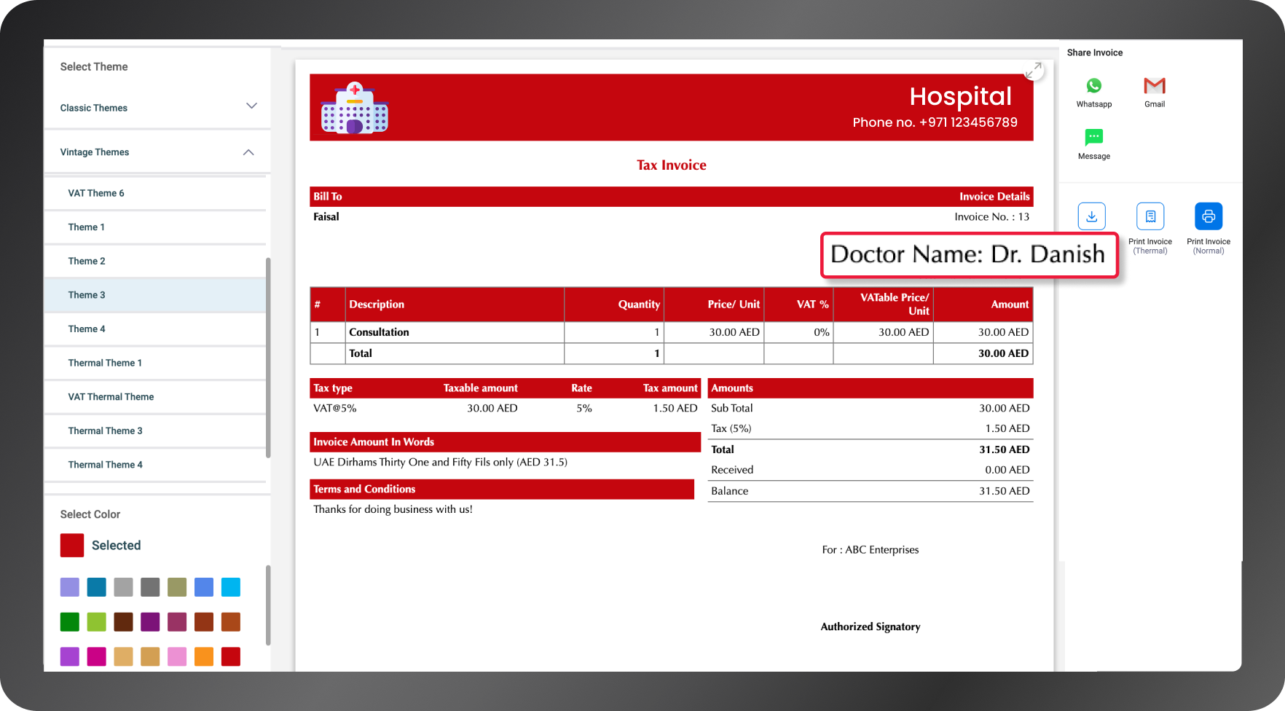1285x711 pixels.
Task: Pick the olive color swatch
Action: click(177, 587)
